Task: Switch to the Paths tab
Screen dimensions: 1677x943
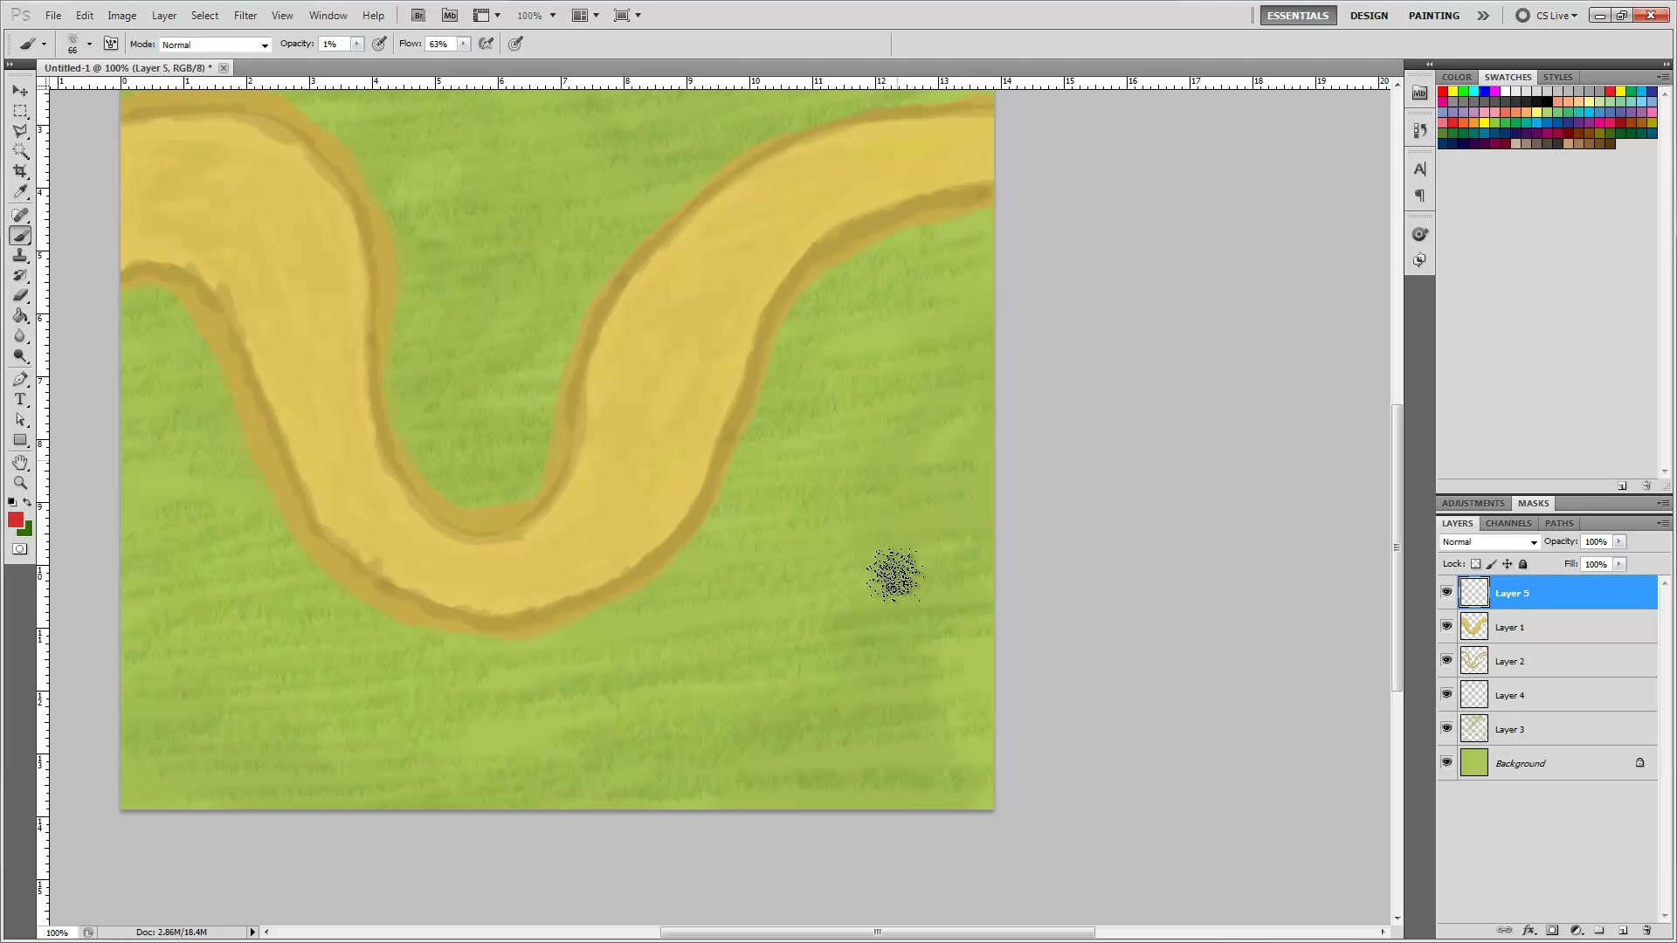Action: (x=1559, y=523)
